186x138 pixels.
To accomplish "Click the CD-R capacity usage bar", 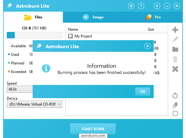I will 34,35.
